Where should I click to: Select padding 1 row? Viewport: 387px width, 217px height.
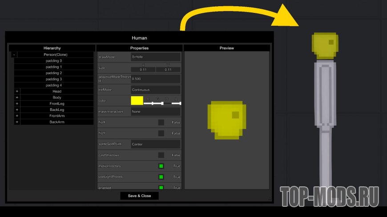pos(54,67)
